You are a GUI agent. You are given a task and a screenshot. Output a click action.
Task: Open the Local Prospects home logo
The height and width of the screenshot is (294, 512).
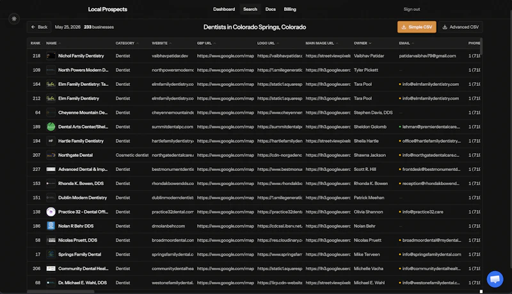(x=108, y=9)
